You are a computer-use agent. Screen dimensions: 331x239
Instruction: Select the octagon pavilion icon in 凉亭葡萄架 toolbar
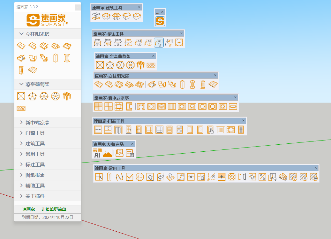pyautogui.click(x=130, y=65)
